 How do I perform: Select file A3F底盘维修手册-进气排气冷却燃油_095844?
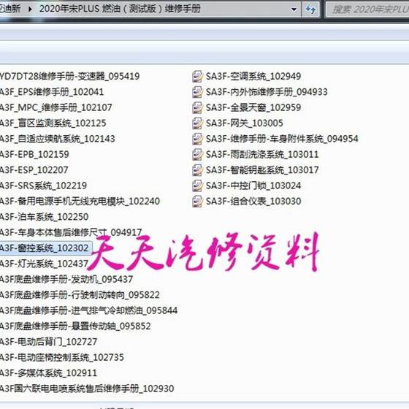pos(88,310)
